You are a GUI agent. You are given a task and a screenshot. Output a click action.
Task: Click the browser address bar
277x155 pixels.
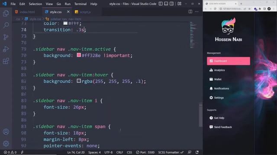[x=232, y=9]
